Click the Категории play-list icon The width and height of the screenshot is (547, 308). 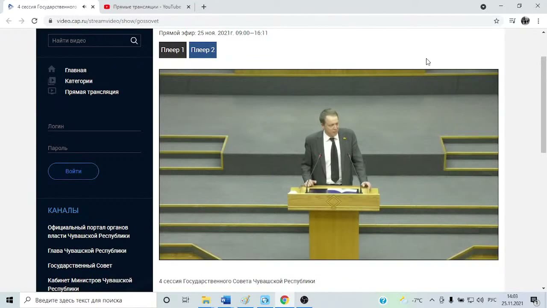tap(52, 80)
